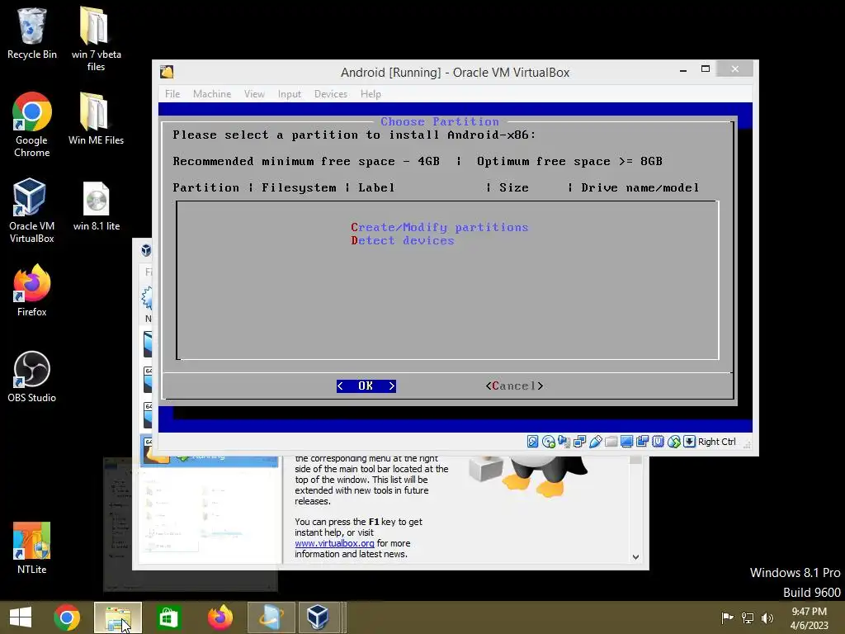Open the Machine menu
The height and width of the screenshot is (634, 845).
(x=212, y=94)
